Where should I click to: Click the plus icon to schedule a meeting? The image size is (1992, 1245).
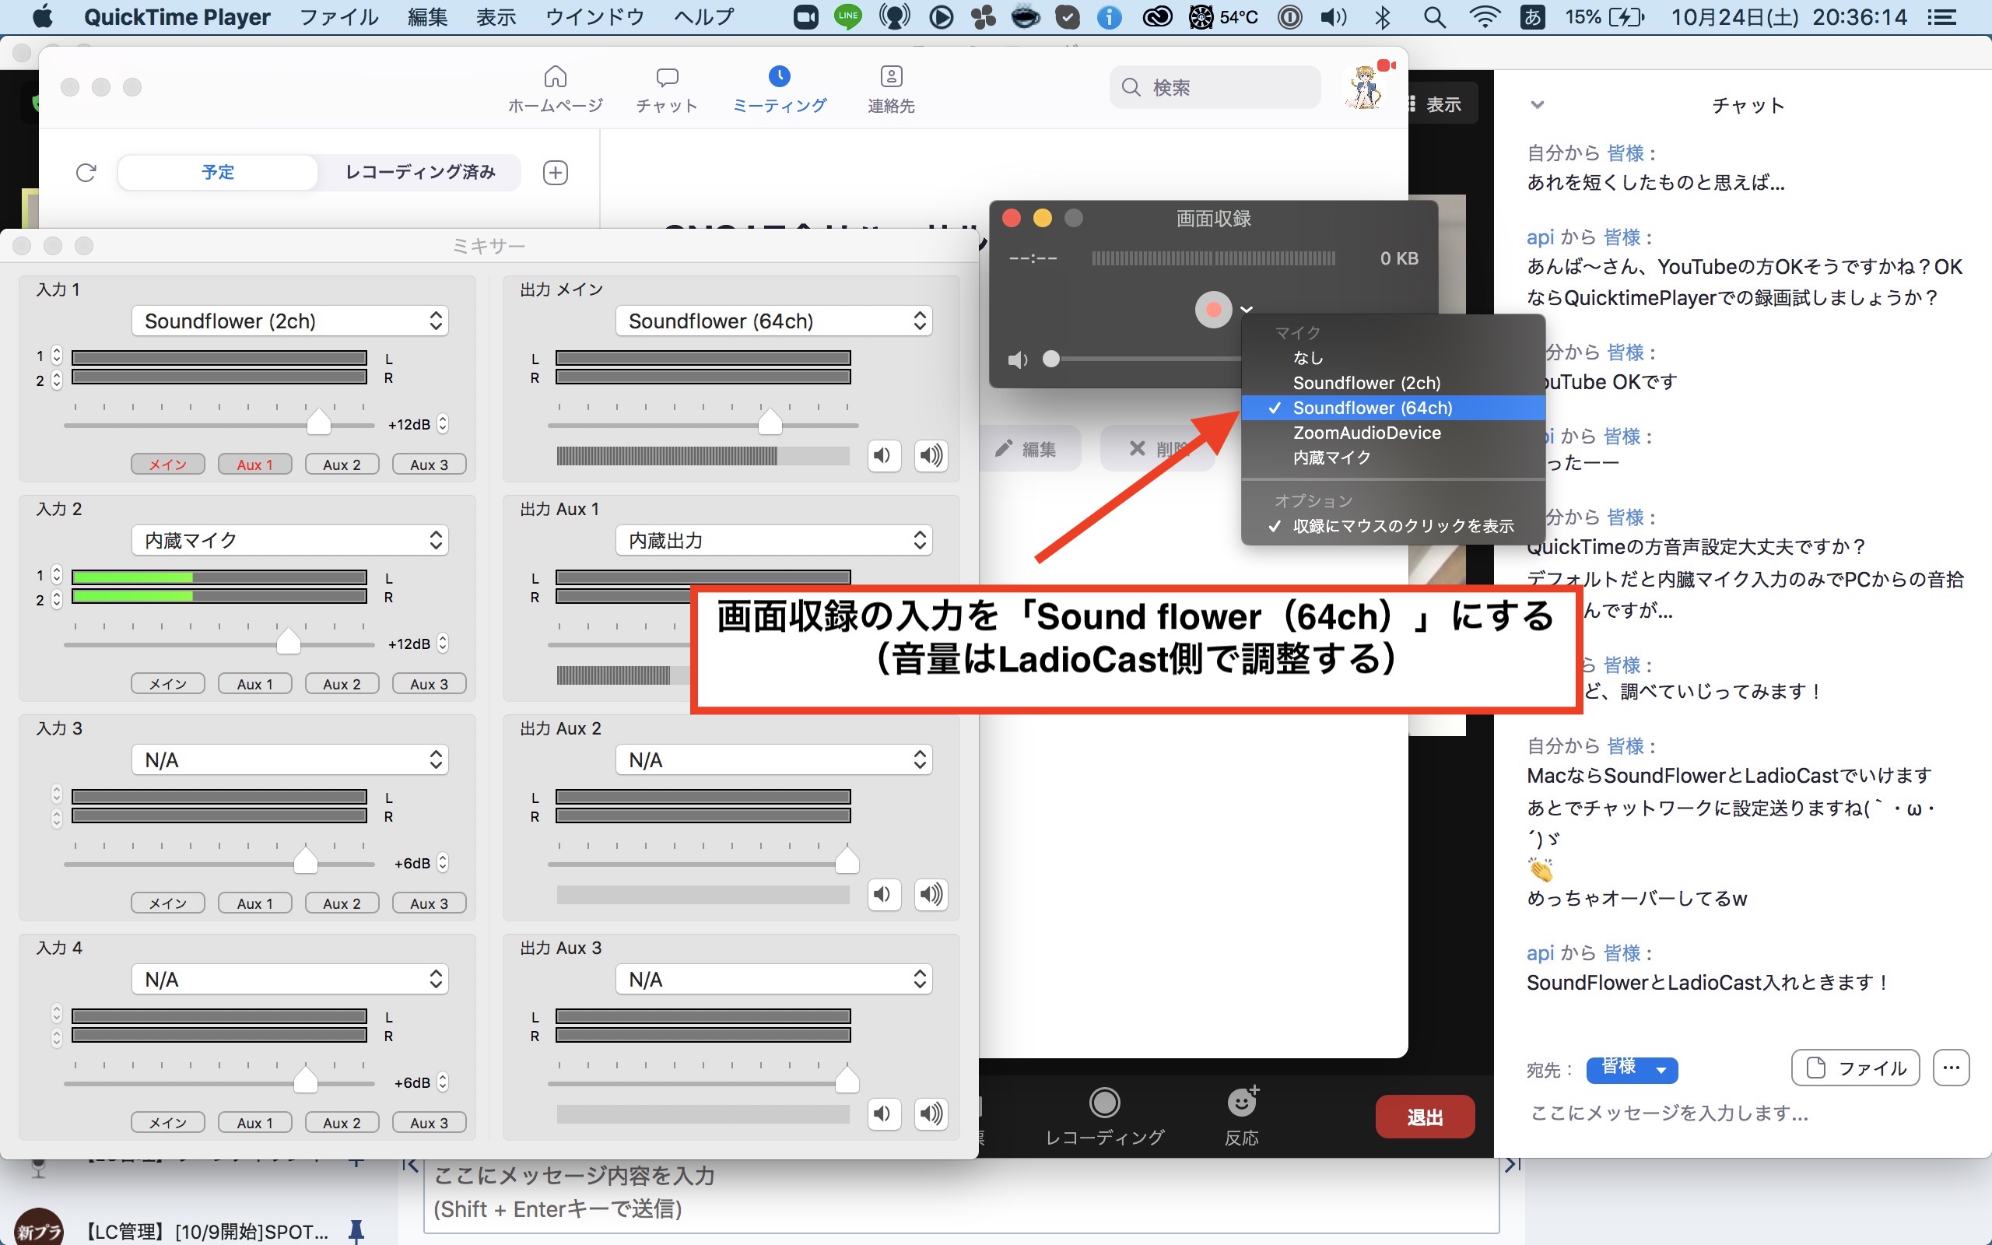[x=556, y=173]
